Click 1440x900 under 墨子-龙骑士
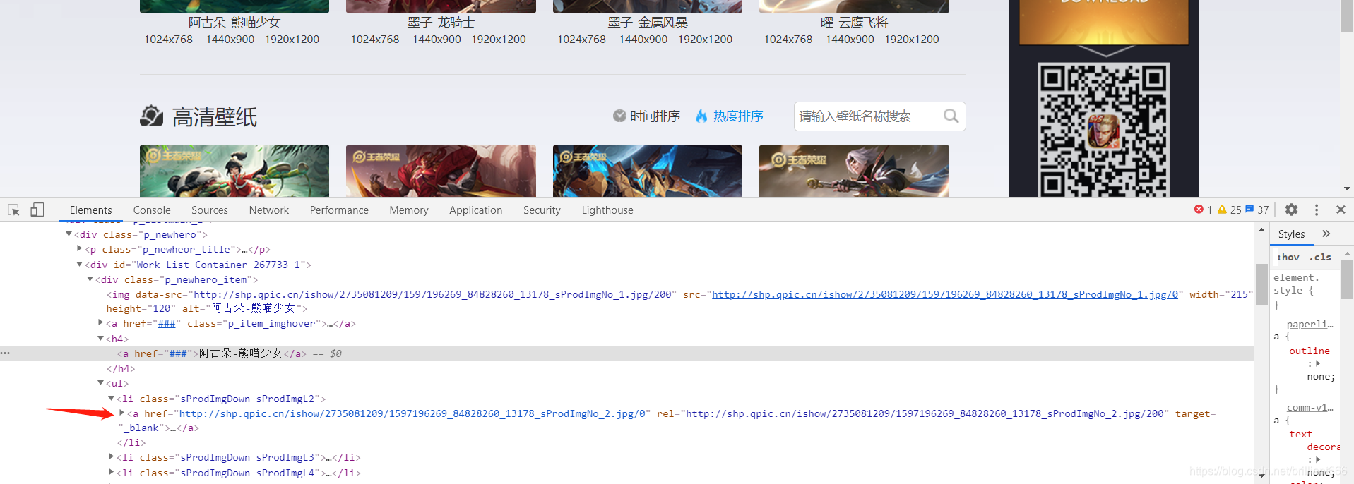Viewport: 1354px width, 484px height. coord(437,40)
